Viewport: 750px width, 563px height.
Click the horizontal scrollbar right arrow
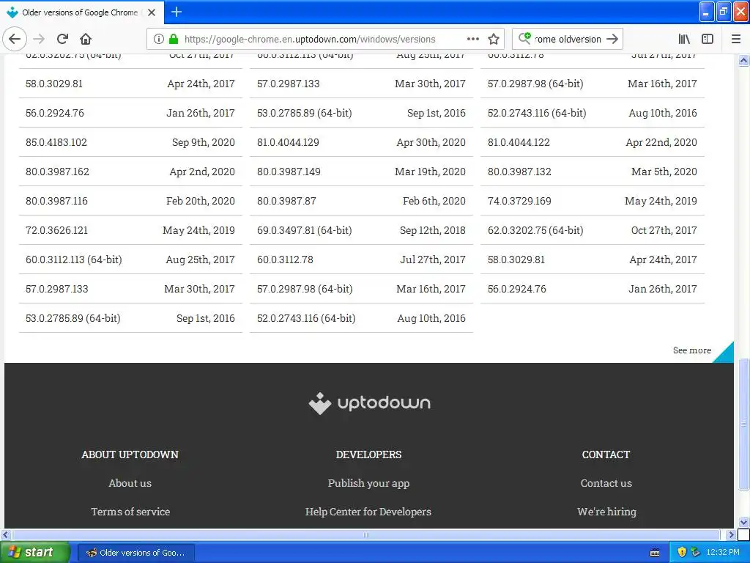click(731, 534)
